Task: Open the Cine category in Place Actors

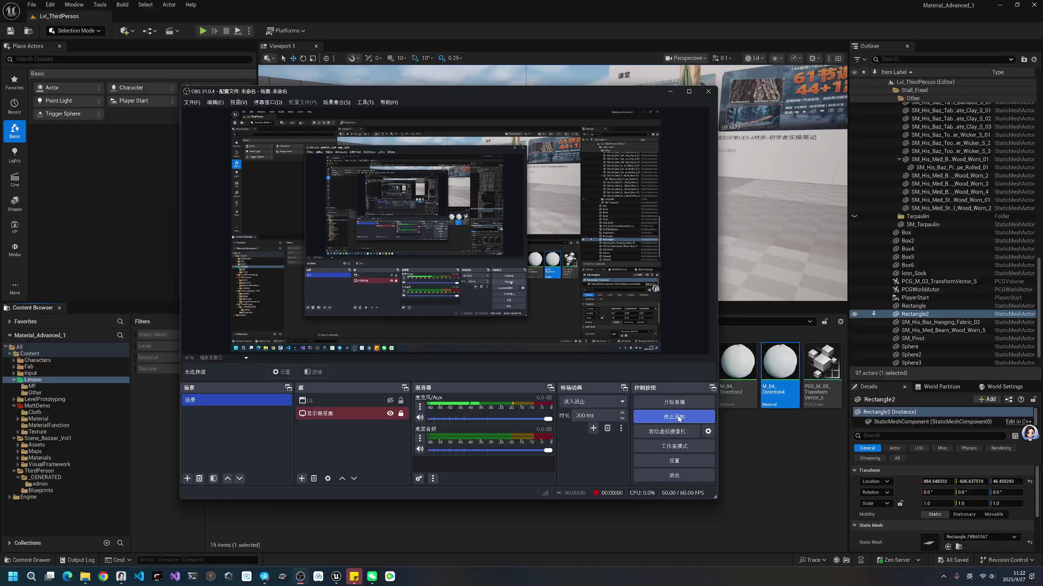Action: click(15, 179)
